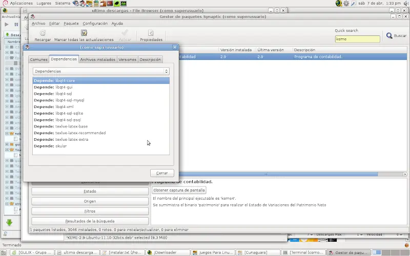The height and width of the screenshot is (256, 410).
Task: Open the Dependencias combo box
Action: click(101, 71)
